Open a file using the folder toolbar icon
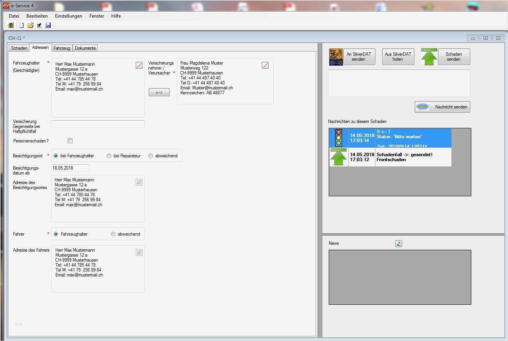Image resolution: width=508 pixels, height=341 pixels. click(30, 25)
